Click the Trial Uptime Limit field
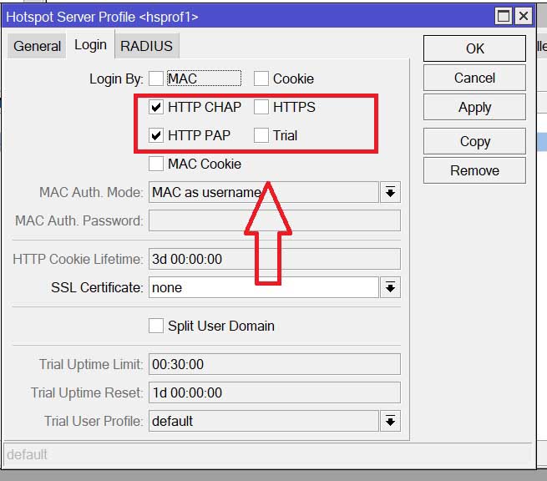 pyautogui.click(x=274, y=365)
